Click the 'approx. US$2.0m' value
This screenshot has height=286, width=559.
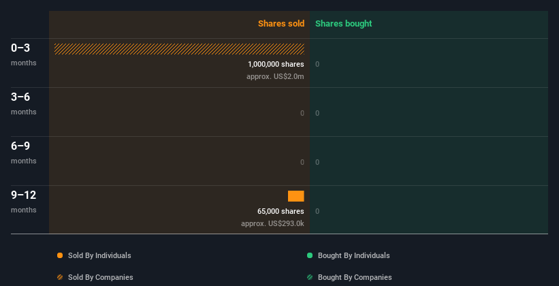click(275, 76)
